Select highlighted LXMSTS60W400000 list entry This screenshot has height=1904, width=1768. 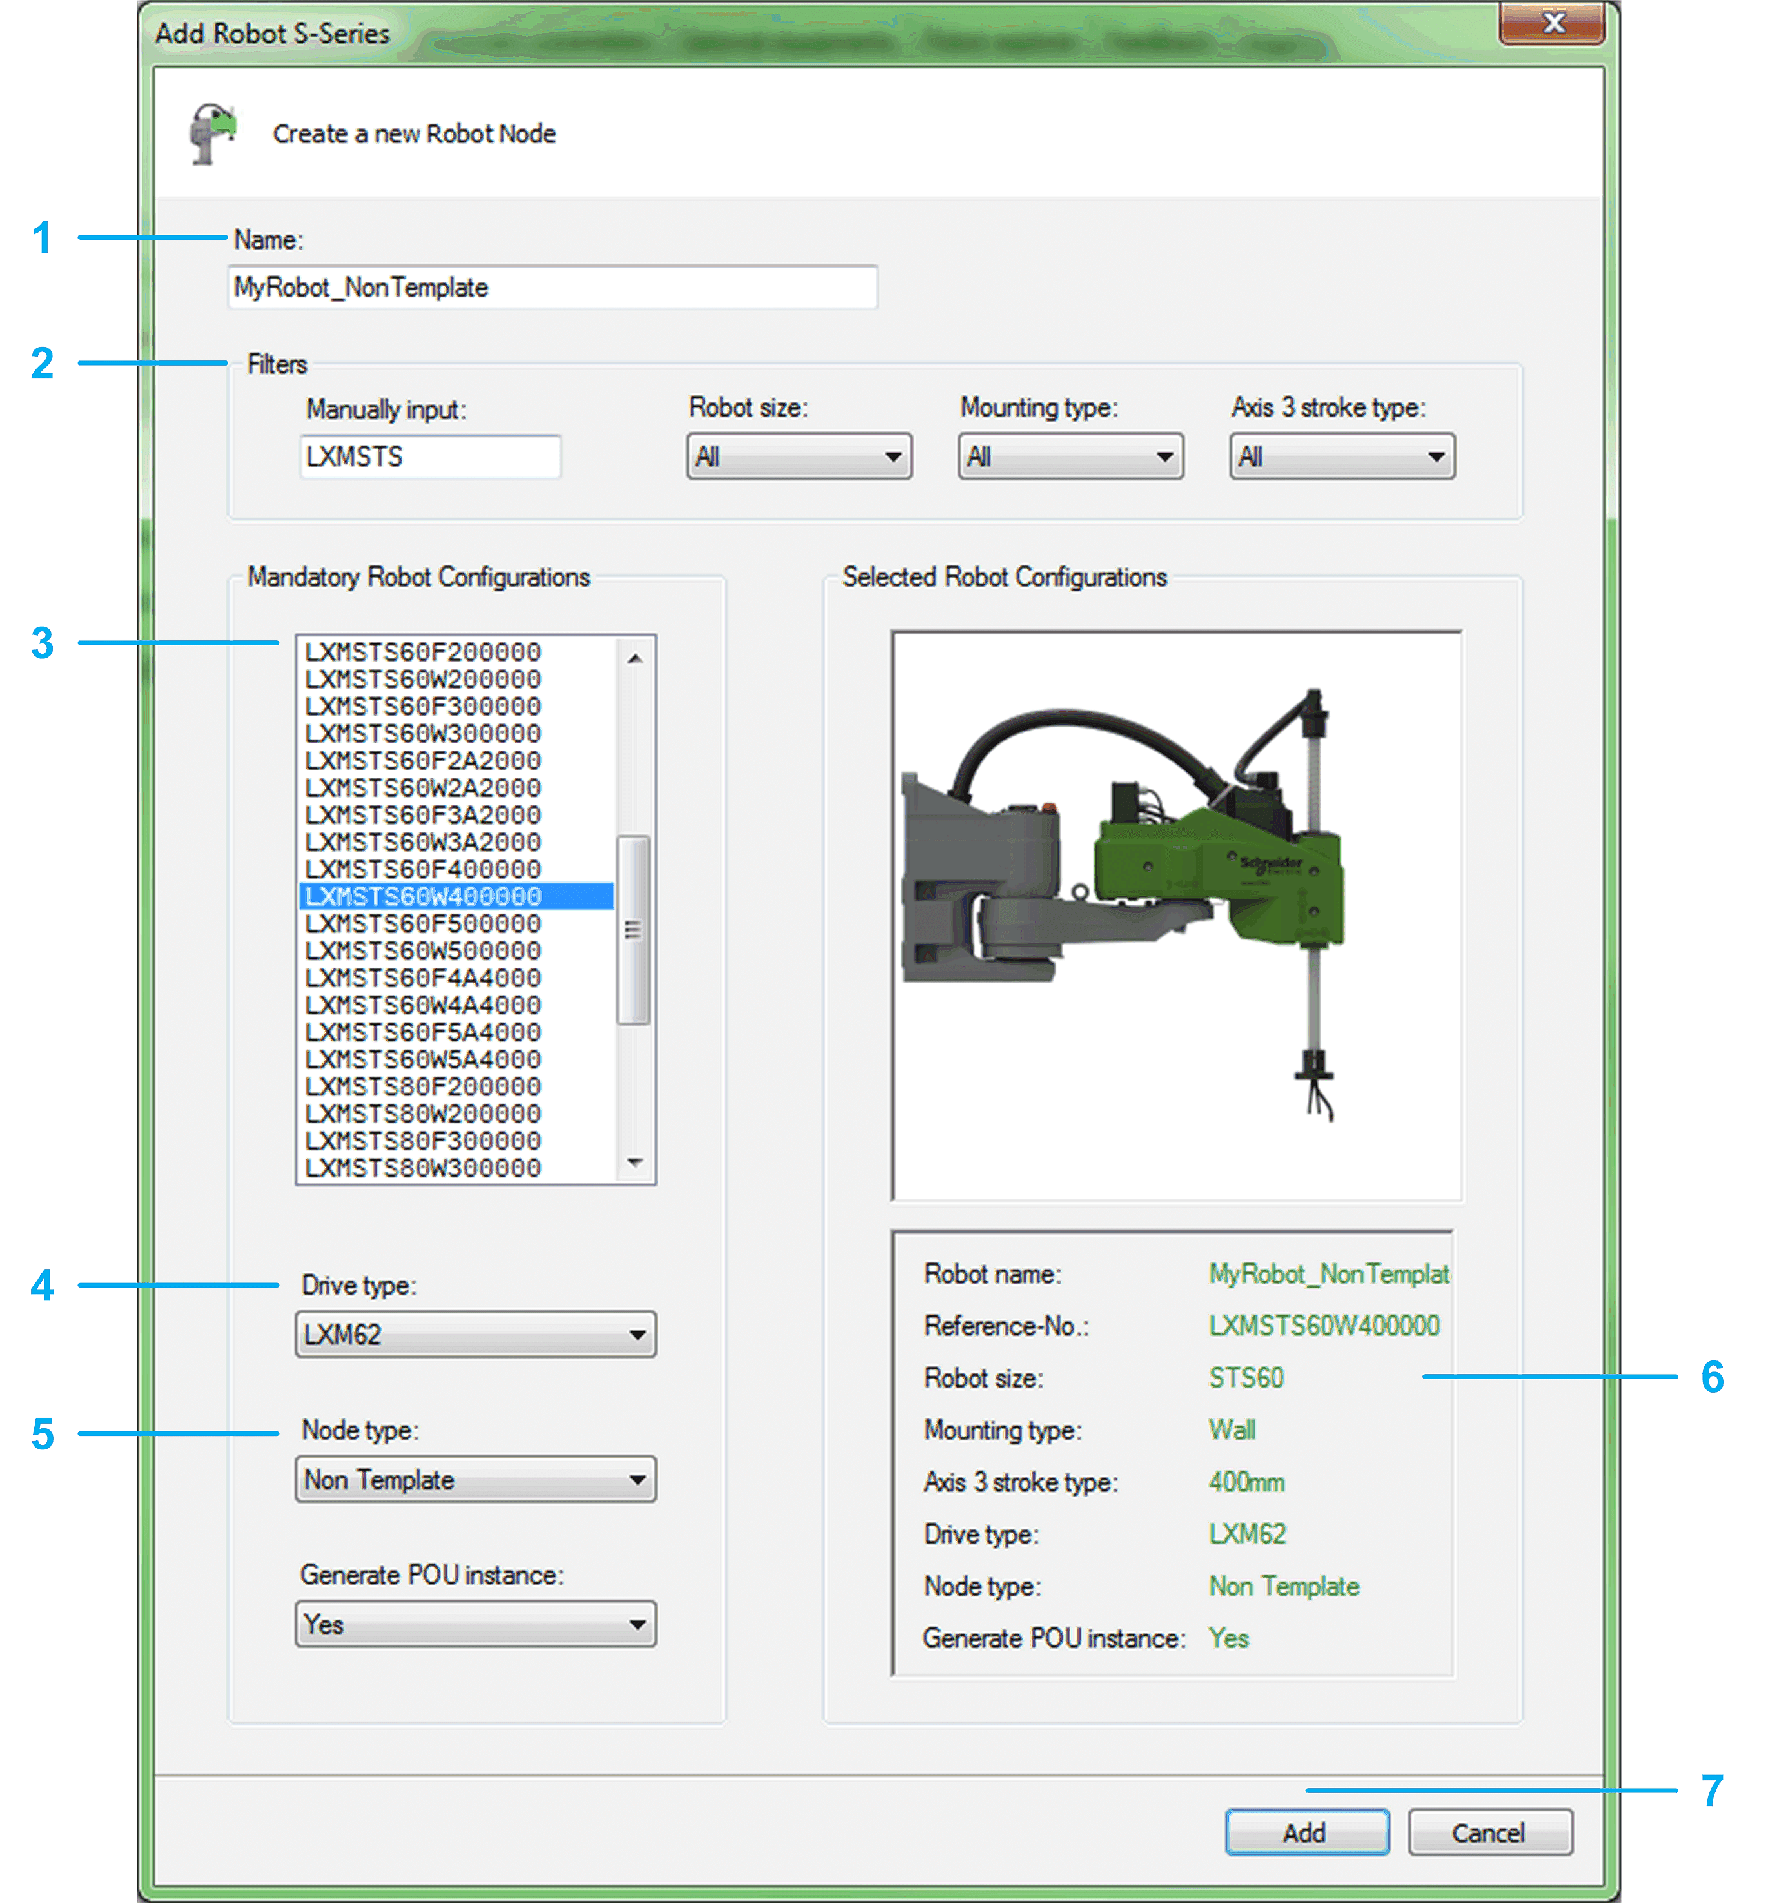pyautogui.click(x=457, y=896)
